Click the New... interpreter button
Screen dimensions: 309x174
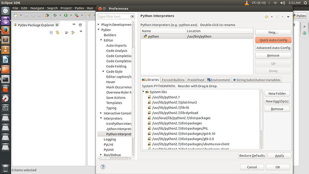pos(273,32)
